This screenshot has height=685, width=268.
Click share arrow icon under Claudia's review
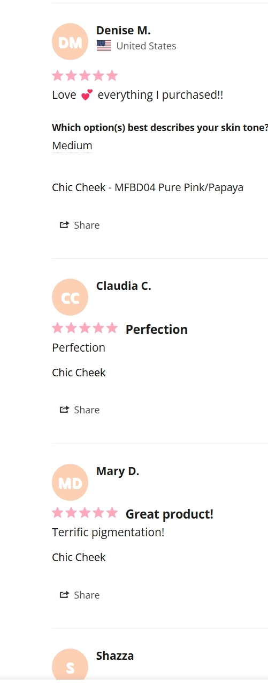coord(64,410)
